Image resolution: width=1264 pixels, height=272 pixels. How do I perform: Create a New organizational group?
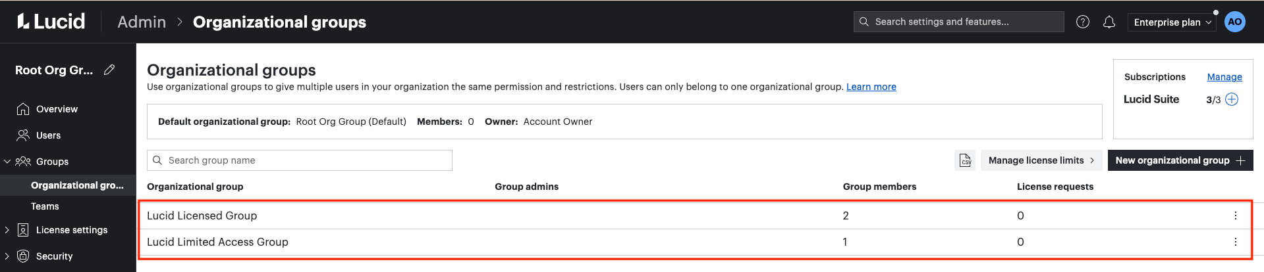click(x=1180, y=160)
